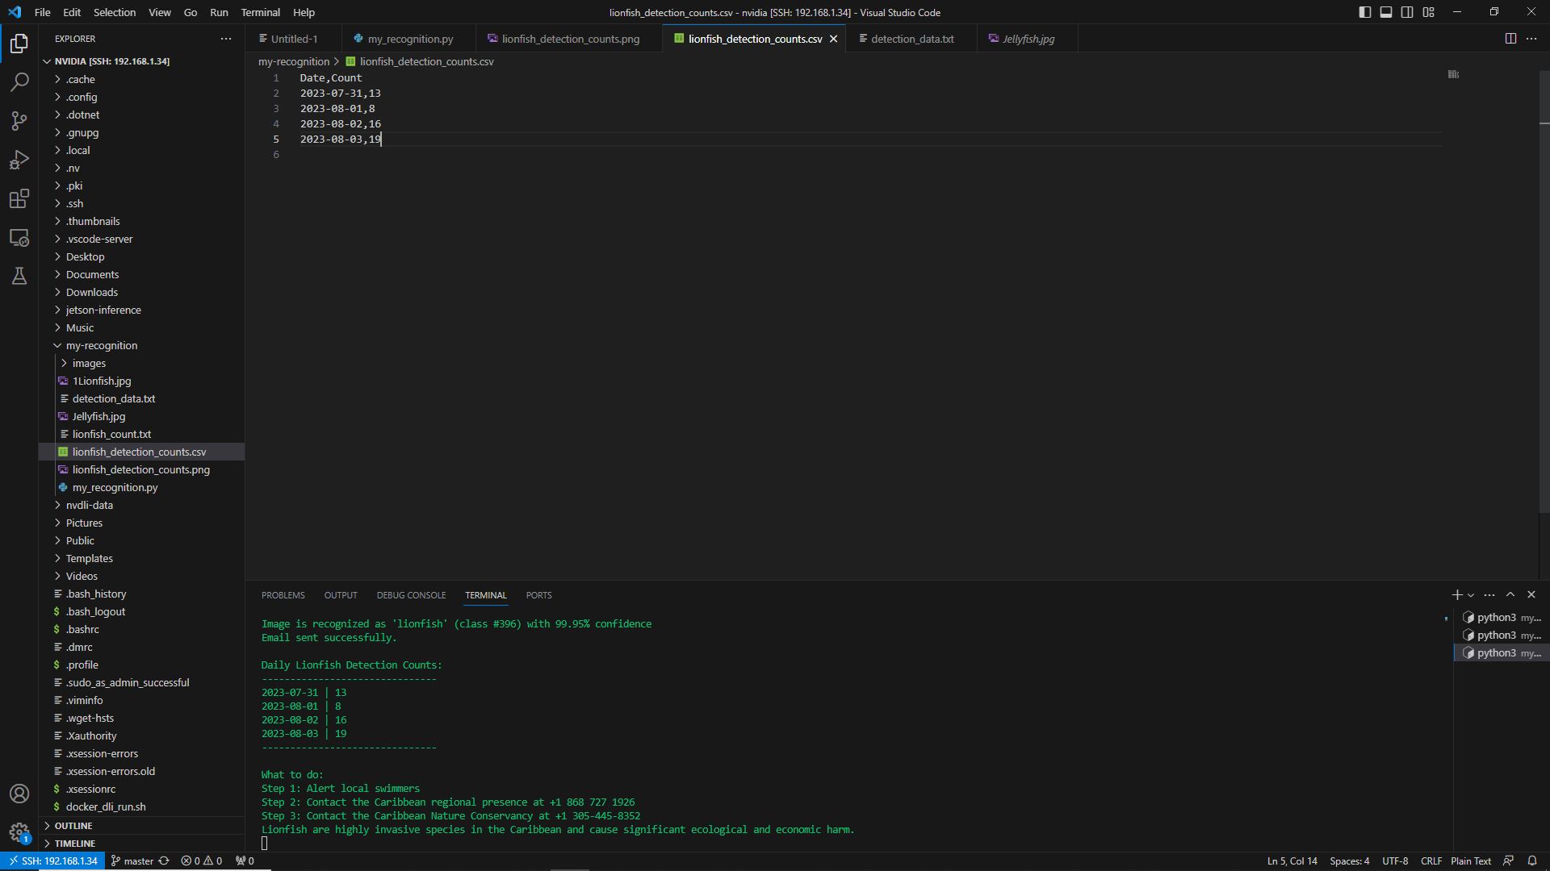Toggle the bottom panel layout button
The width and height of the screenshot is (1550, 871).
point(1386,12)
